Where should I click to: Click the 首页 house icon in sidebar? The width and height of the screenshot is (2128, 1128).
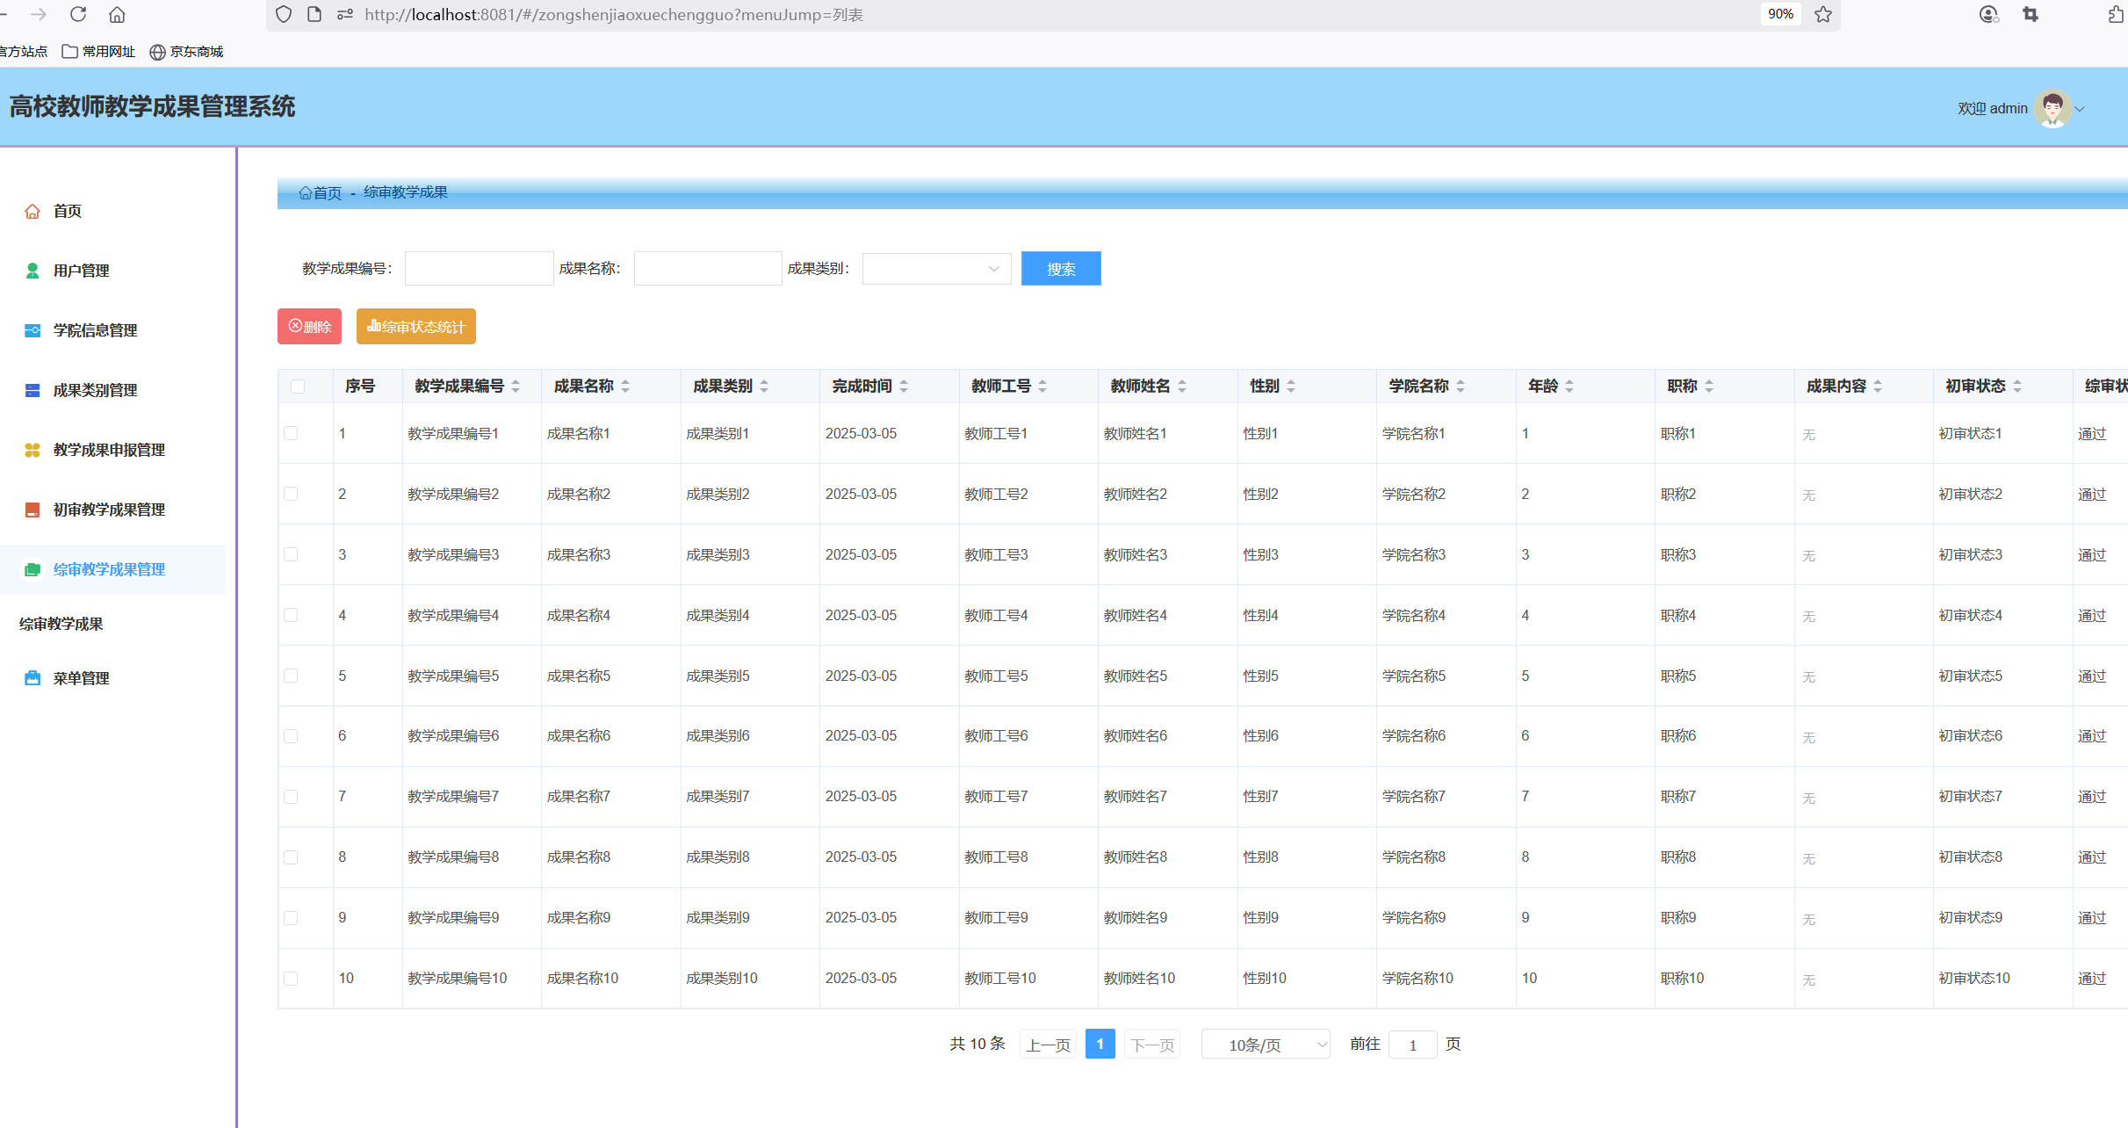click(32, 212)
